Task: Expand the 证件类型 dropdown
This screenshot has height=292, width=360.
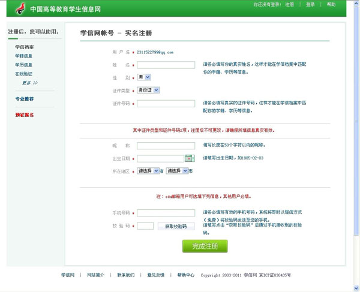Action: 148,90
